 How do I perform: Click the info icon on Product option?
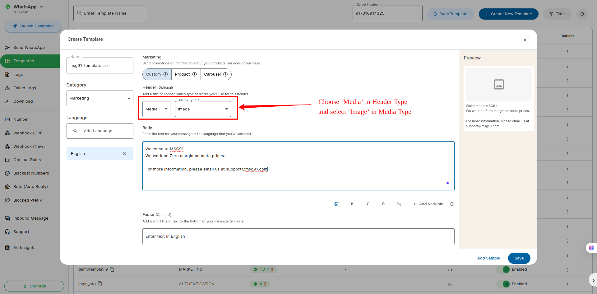tap(195, 74)
